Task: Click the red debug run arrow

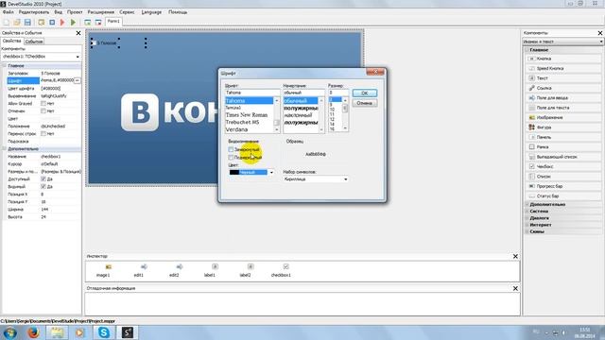Action: pos(62,23)
